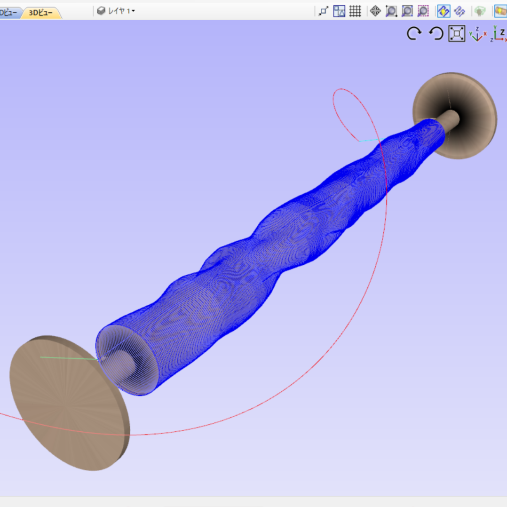This screenshot has width=507, height=507.
Task: Click the solid toolpath preview icon
Action: 459,11
